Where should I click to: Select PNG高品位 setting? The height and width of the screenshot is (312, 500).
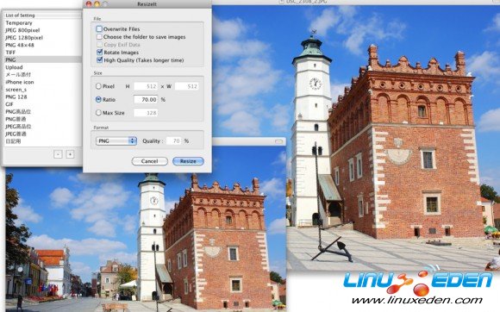pyautogui.click(x=43, y=111)
